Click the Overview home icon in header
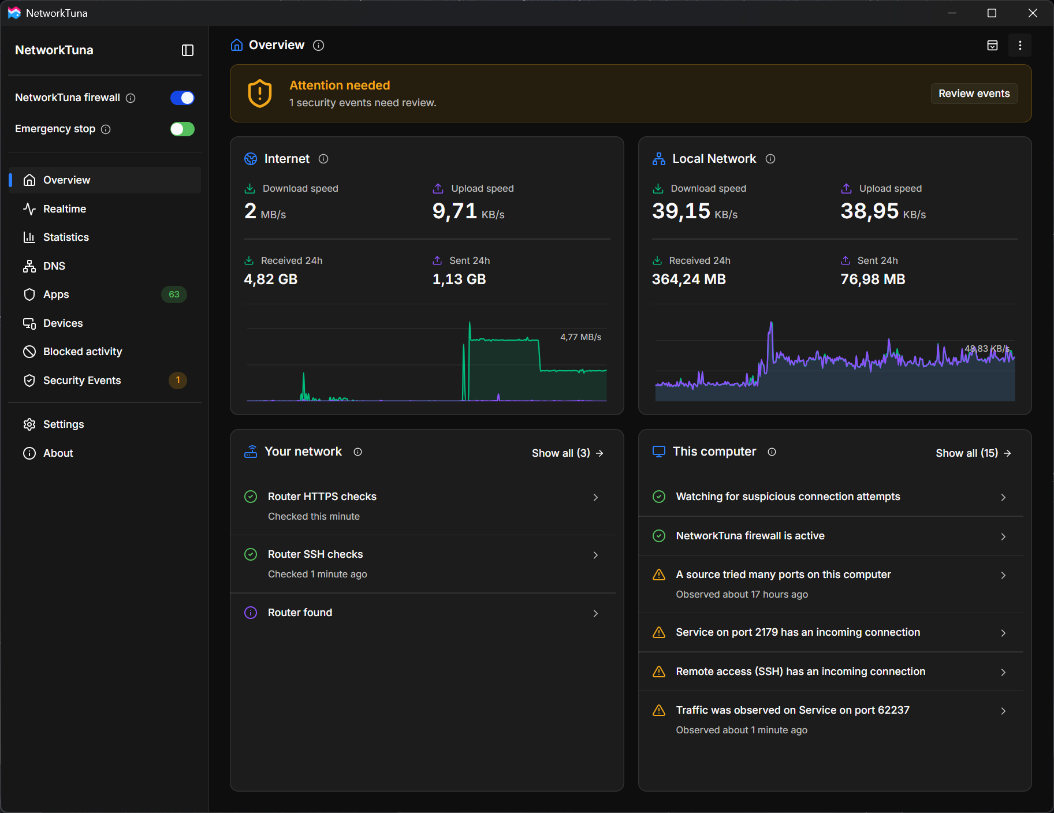Viewport: 1054px width, 813px height. tap(237, 45)
